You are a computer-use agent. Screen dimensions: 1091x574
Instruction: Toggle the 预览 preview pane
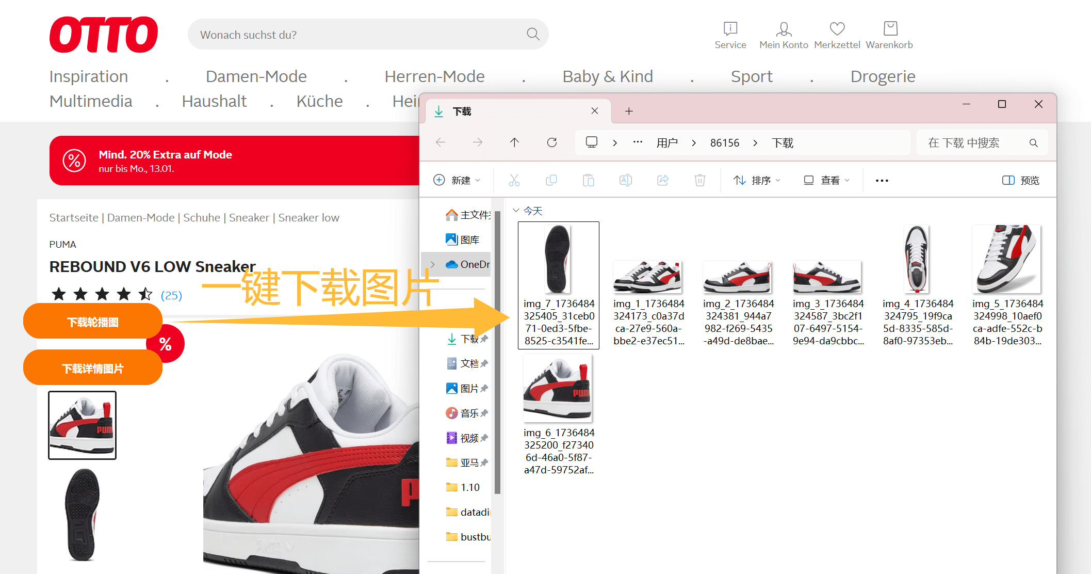(x=1021, y=180)
